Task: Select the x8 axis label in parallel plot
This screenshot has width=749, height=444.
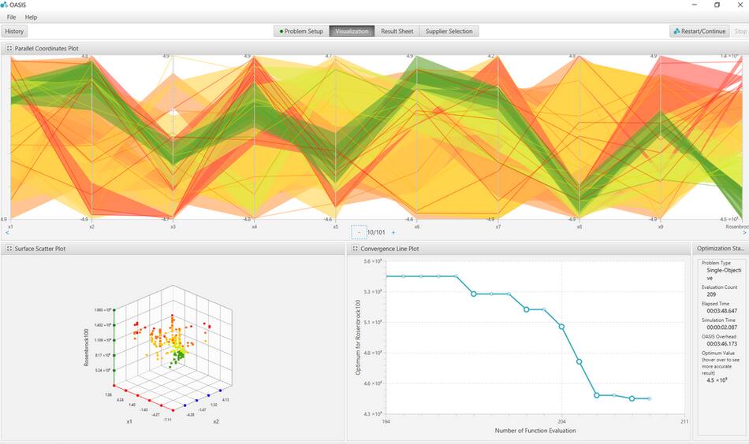Action: (x=579, y=227)
